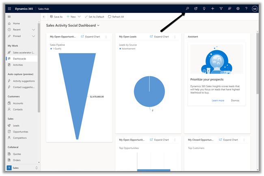The image size is (264, 176).
Task: Click the question mark help icon
Action: pyautogui.click(x=246, y=8)
